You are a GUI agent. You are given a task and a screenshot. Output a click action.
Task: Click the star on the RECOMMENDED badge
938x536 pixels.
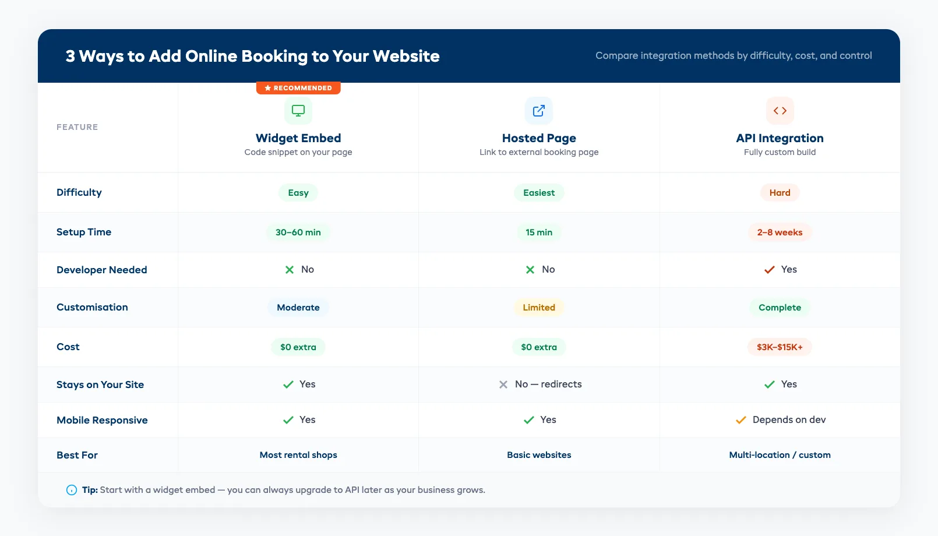point(267,88)
